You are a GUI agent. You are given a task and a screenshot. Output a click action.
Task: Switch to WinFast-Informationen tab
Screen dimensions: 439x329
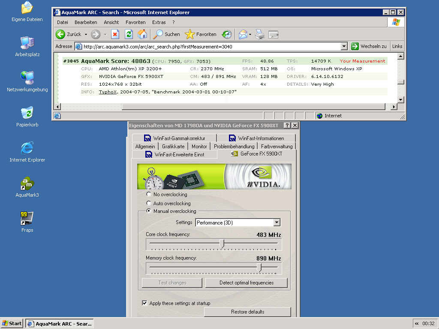pos(256,138)
